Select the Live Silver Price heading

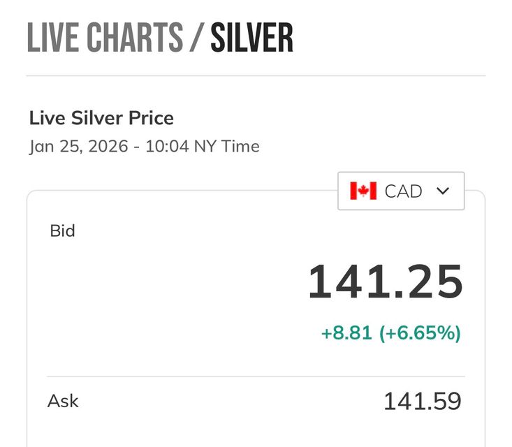click(x=101, y=118)
